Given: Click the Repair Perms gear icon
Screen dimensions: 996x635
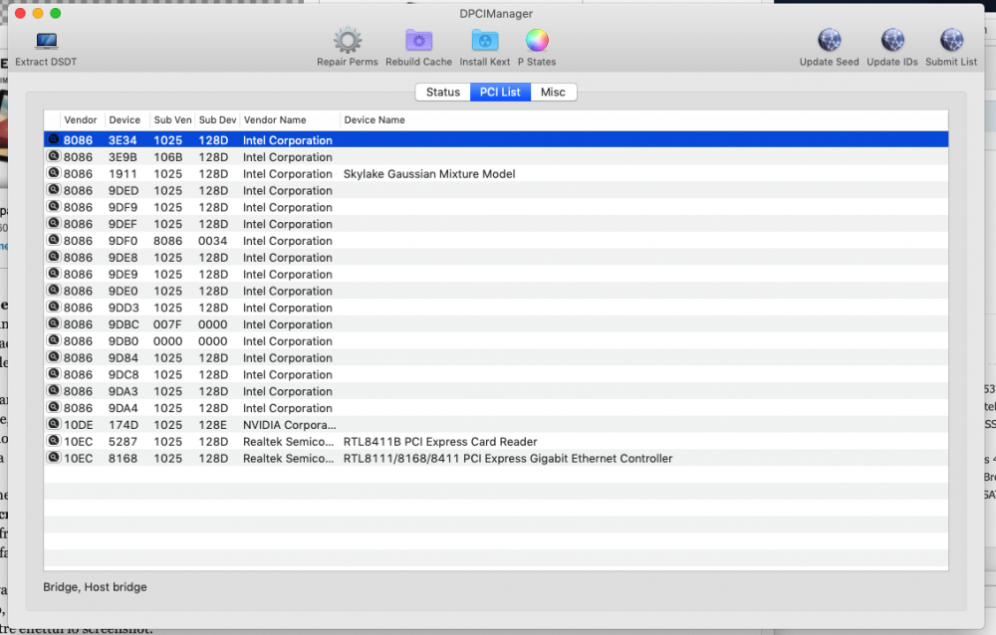Looking at the screenshot, I should (348, 41).
